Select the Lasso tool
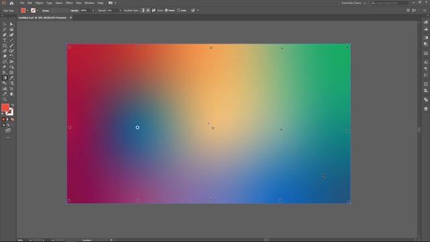Viewport: 430px width, 242px height. point(11,30)
